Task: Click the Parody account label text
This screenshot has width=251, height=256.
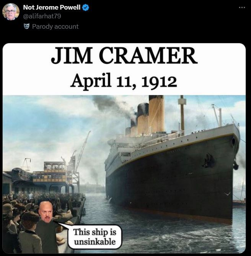Action: coord(55,26)
